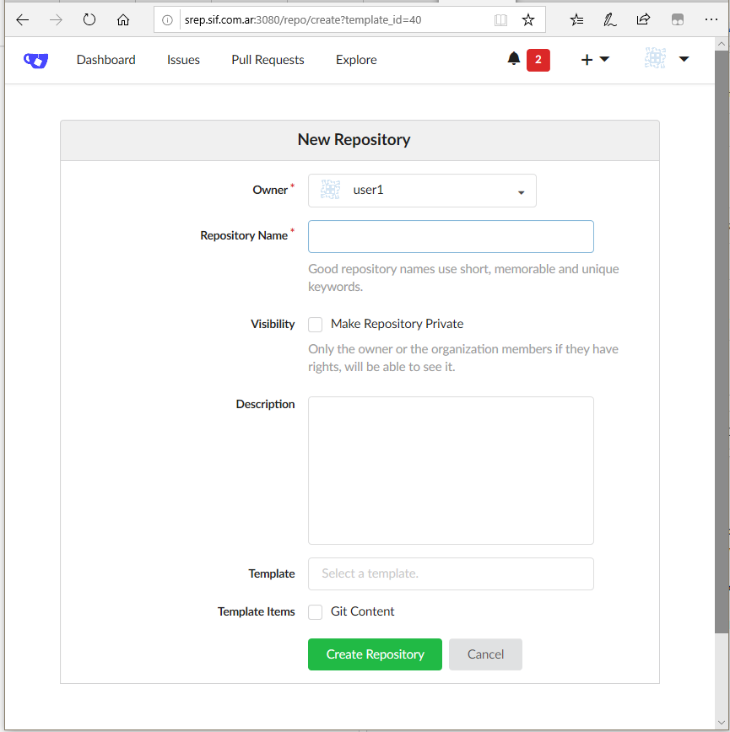Open the Explore menu item
The height and width of the screenshot is (732, 730).
coord(356,60)
